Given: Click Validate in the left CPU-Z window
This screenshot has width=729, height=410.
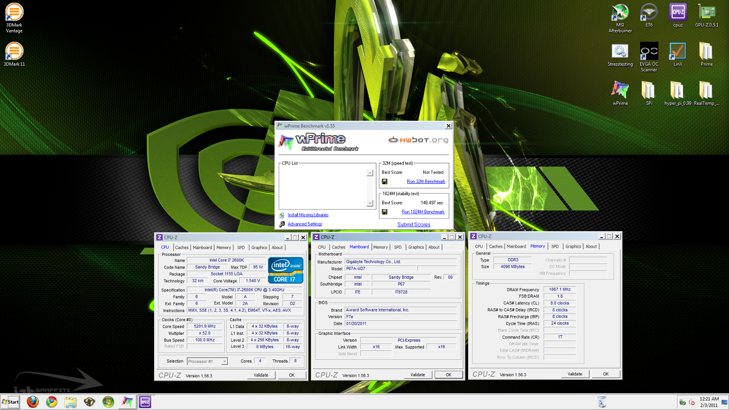Looking at the screenshot, I should [261, 375].
